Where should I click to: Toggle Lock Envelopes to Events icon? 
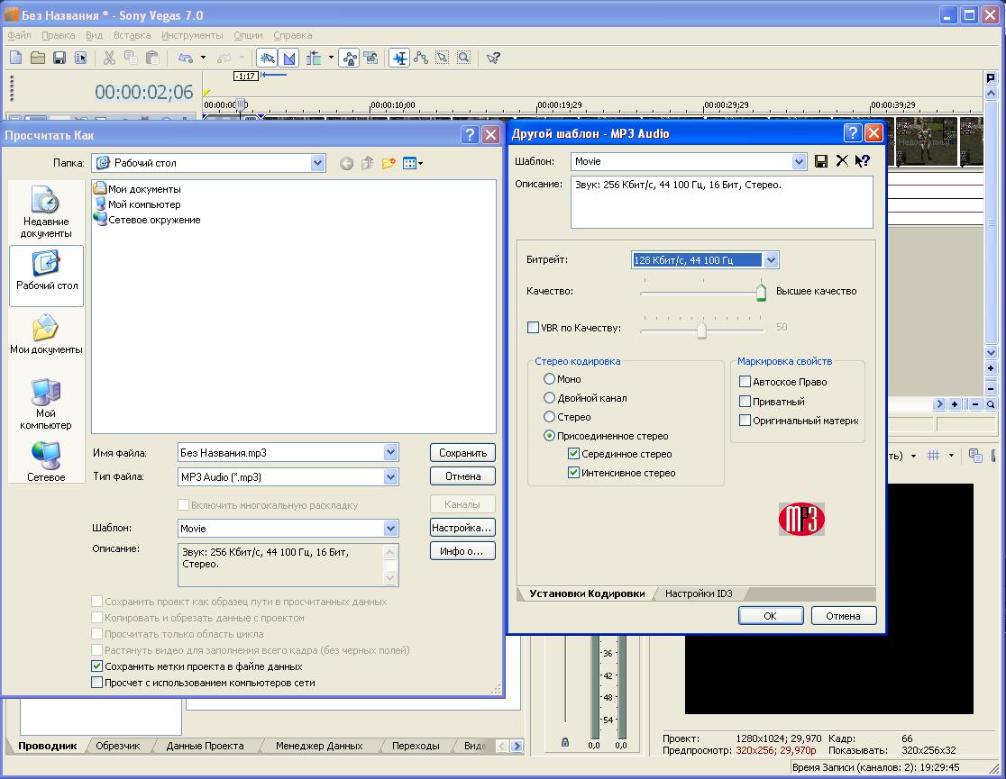[350, 58]
